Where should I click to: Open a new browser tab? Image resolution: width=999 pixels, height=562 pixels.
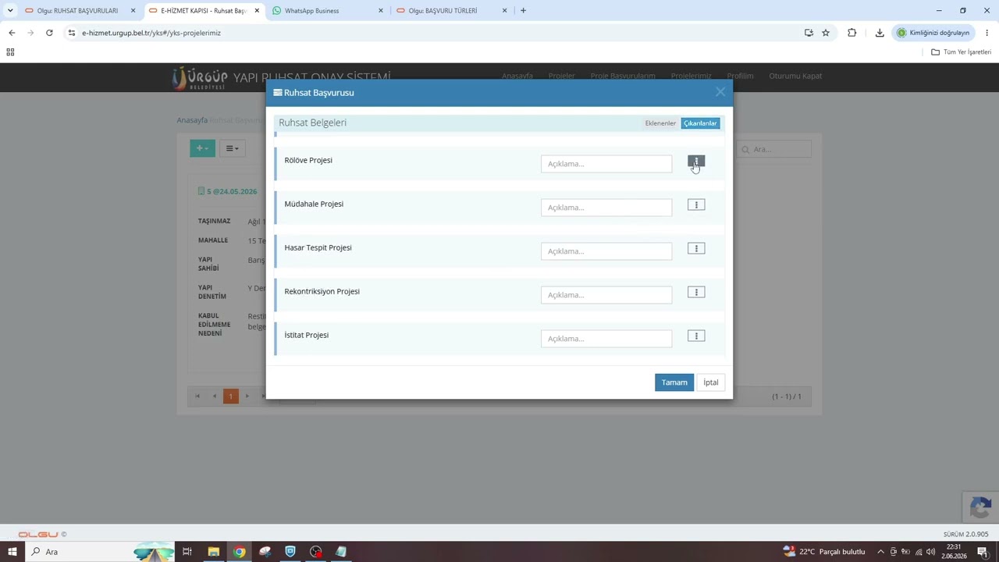coord(523,11)
